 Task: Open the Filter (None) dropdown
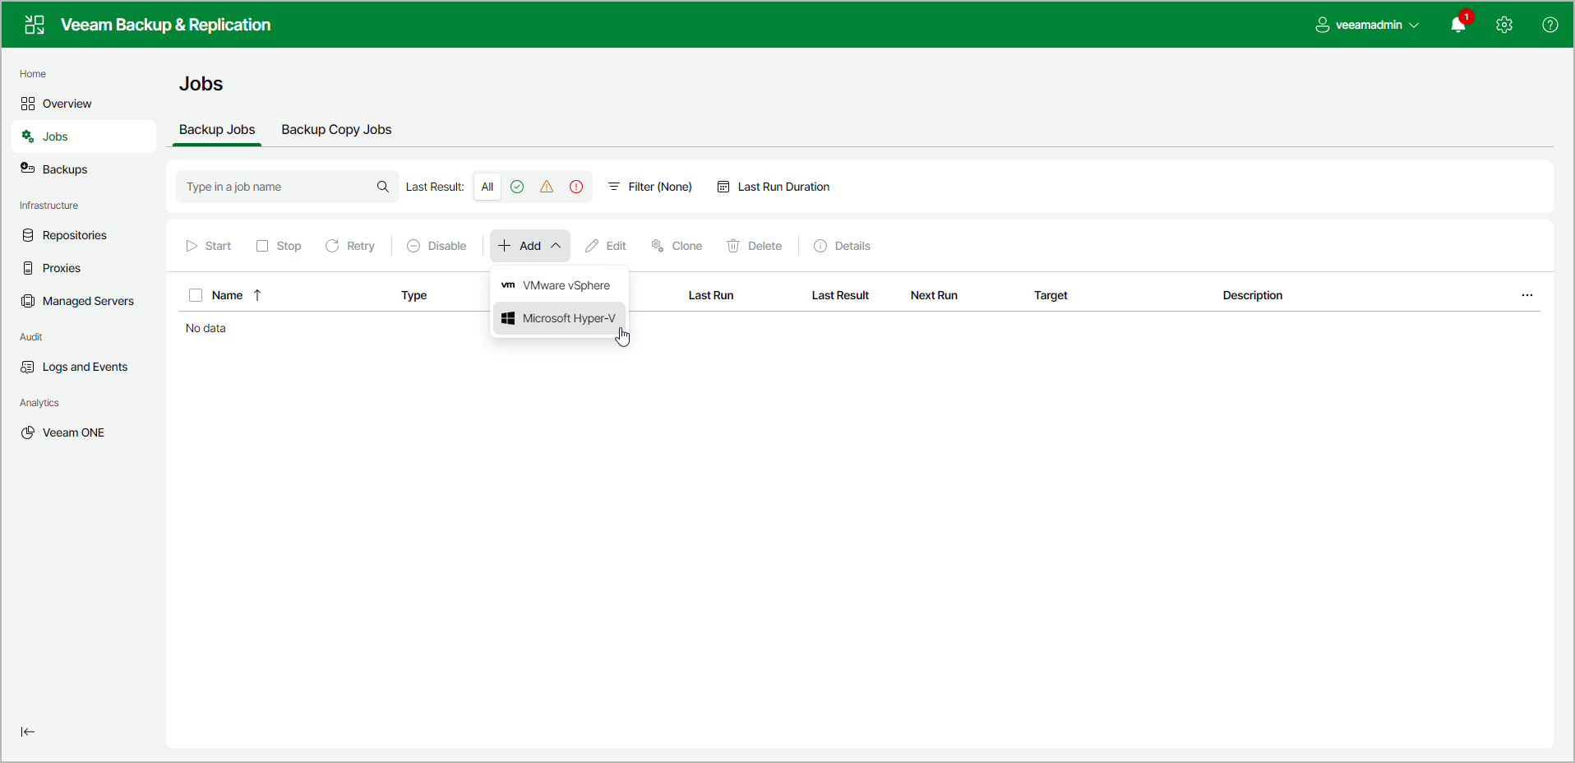(649, 187)
